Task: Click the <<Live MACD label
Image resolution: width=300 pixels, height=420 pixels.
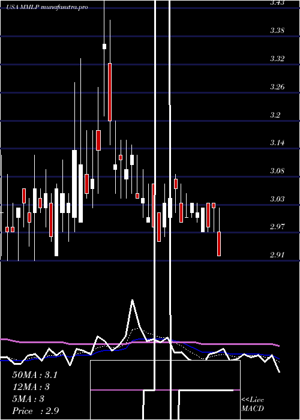Action: (x=253, y=404)
